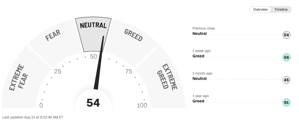The height and width of the screenshot is (121, 299).
Task: Click the 1 month ago 45 badge
Action: (x=286, y=80)
